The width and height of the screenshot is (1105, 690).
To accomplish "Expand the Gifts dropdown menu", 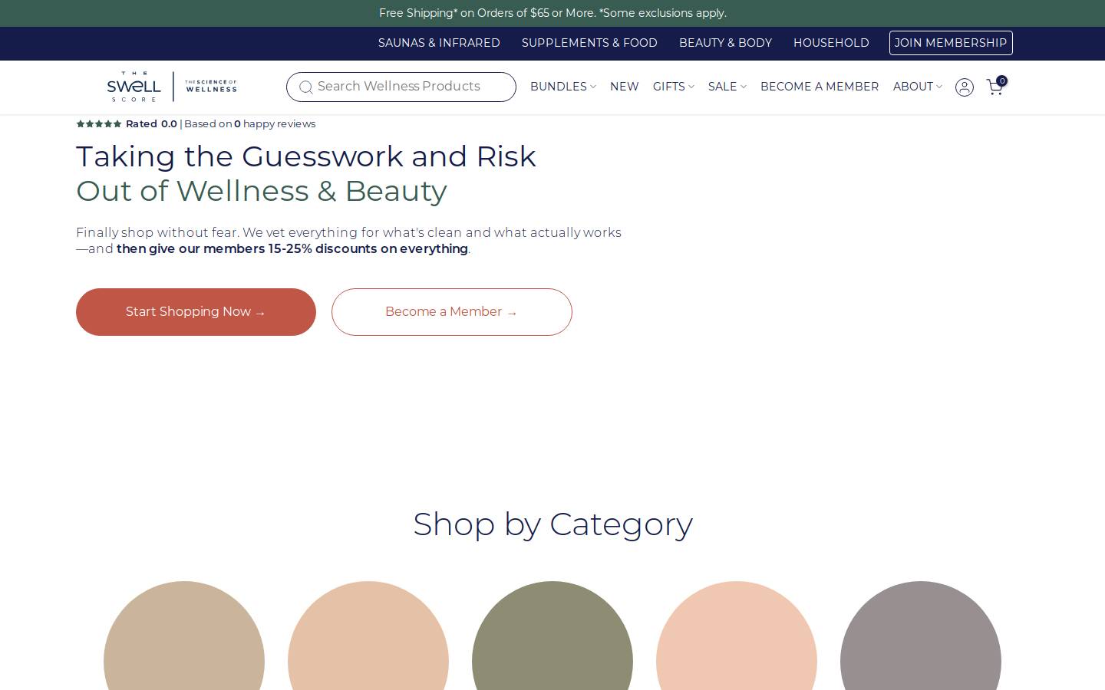I will tap(673, 87).
